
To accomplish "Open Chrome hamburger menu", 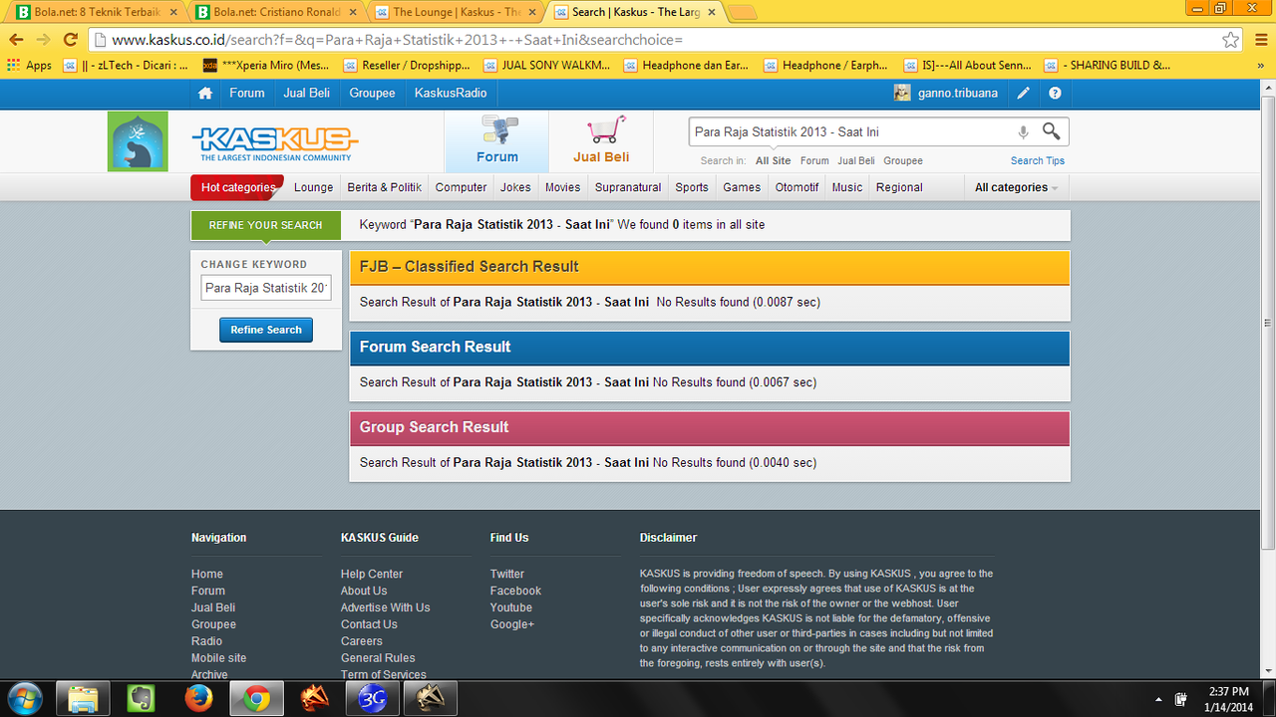I will click(1261, 40).
